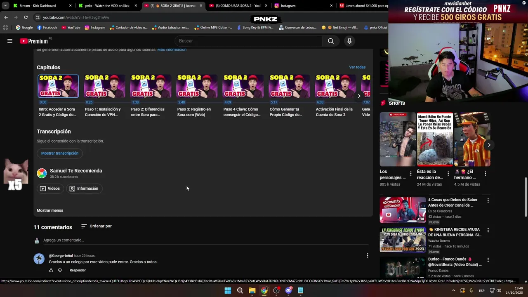Jump to Activación Final de la Cuenta chapter

[335, 86]
